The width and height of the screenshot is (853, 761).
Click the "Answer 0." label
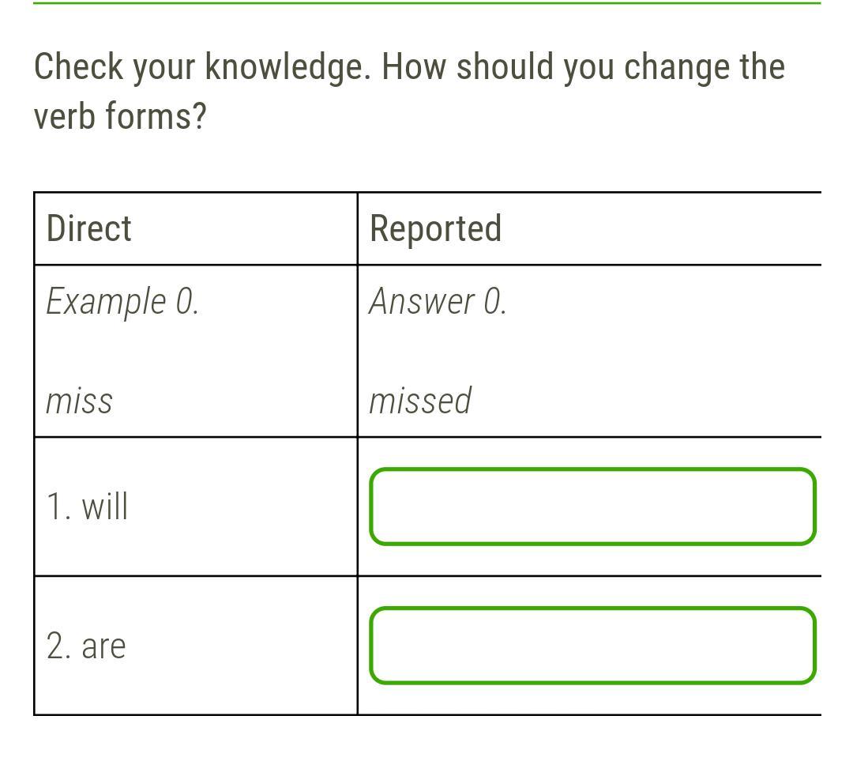[438, 301]
